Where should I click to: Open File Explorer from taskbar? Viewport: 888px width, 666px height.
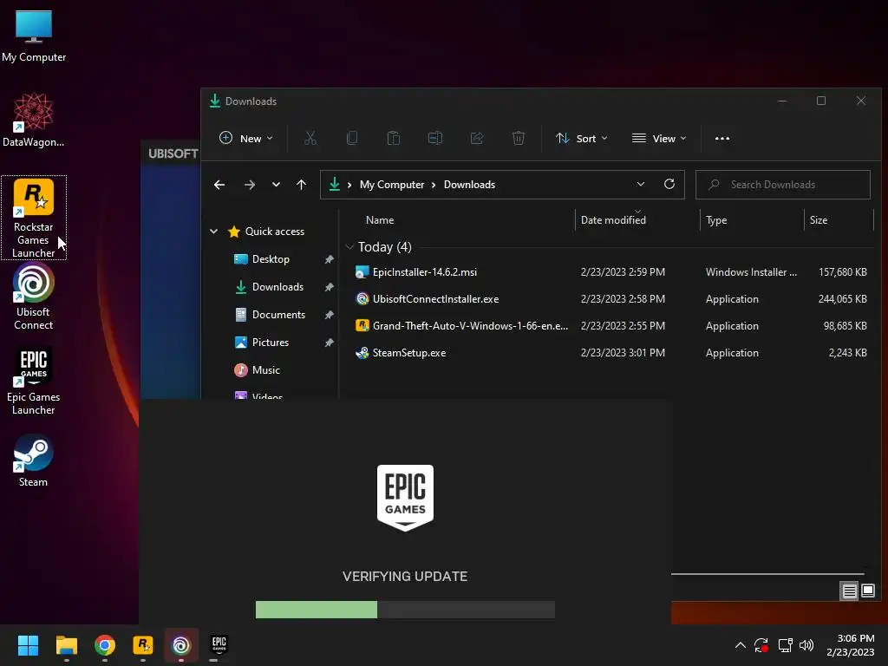[66, 645]
